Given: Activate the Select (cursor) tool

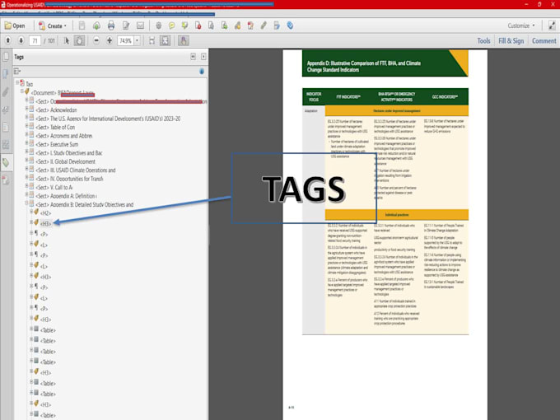Looking at the screenshot, I should point(66,40).
